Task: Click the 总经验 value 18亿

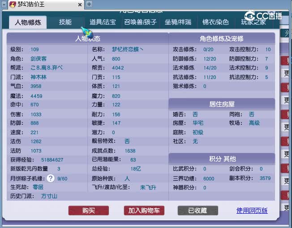Action: [x=136, y=169]
